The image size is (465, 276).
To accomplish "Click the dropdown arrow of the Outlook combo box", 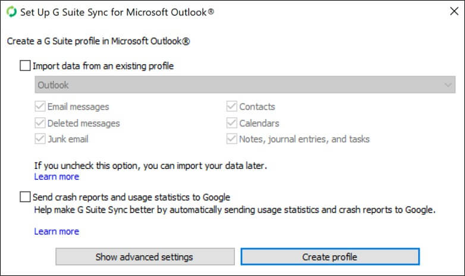I will pos(448,85).
